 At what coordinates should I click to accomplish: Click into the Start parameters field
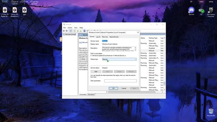tap(121, 81)
